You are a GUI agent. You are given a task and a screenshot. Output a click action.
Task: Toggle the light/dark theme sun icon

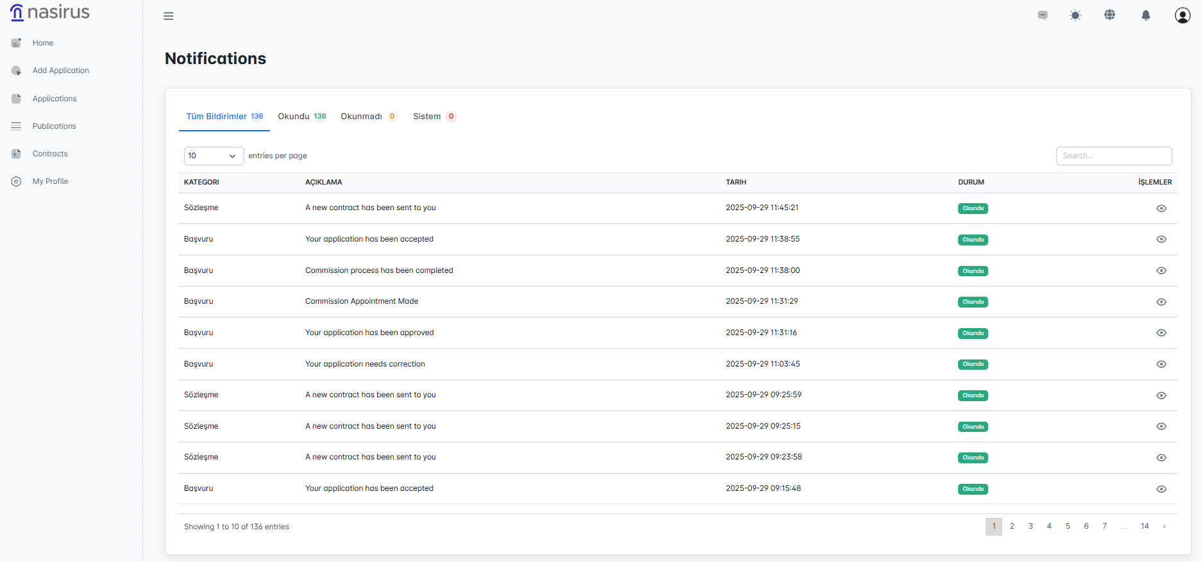(x=1075, y=15)
